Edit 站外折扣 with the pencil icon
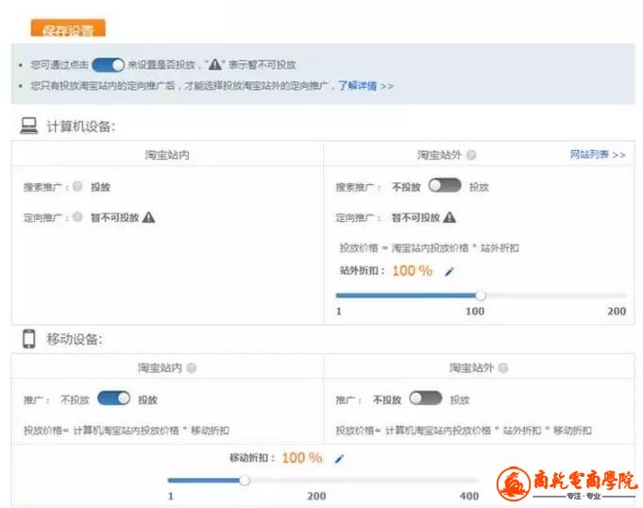This screenshot has width=643, height=508. click(x=449, y=271)
